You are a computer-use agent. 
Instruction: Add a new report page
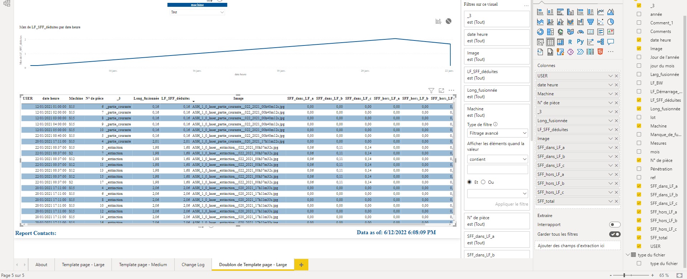coord(301,265)
